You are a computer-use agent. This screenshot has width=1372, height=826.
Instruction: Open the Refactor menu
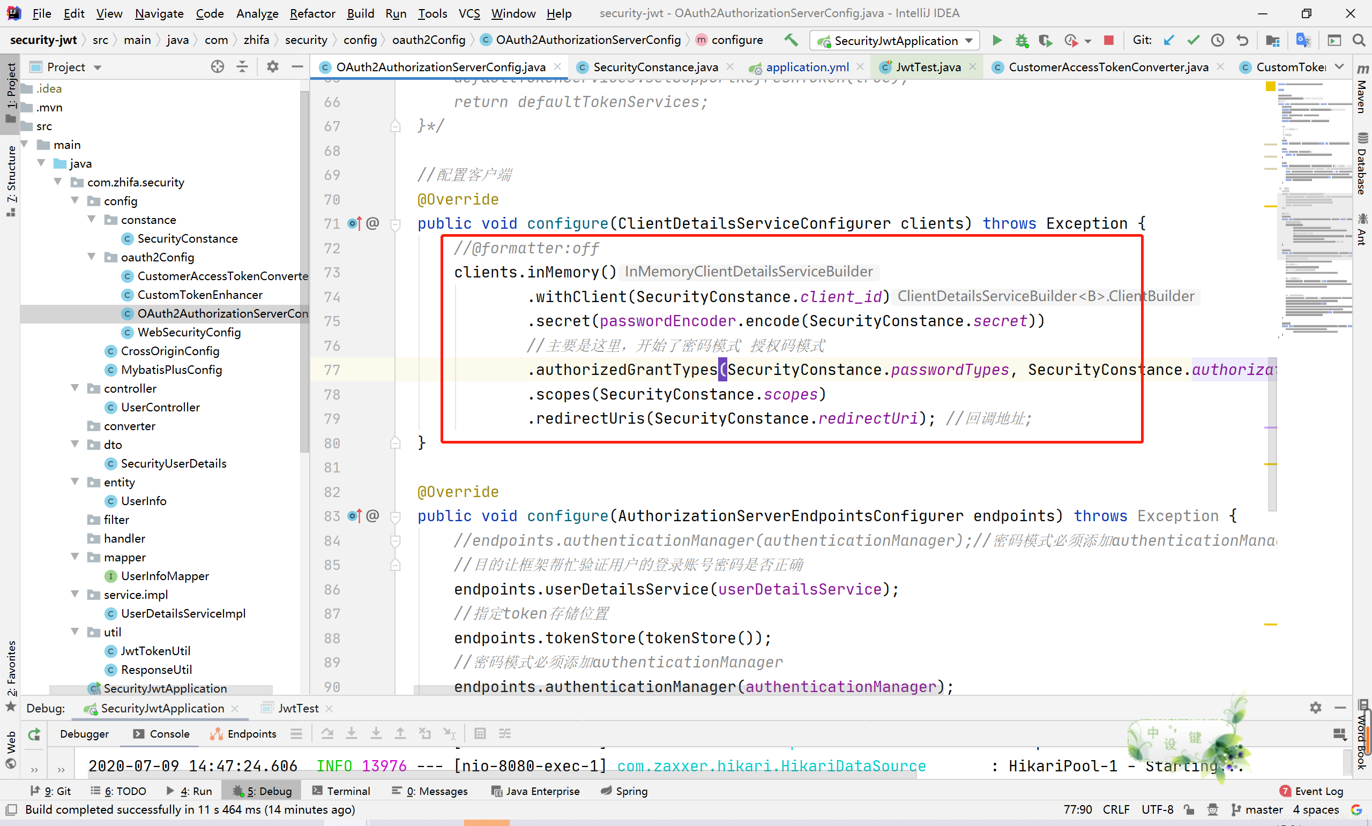(312, 13)
